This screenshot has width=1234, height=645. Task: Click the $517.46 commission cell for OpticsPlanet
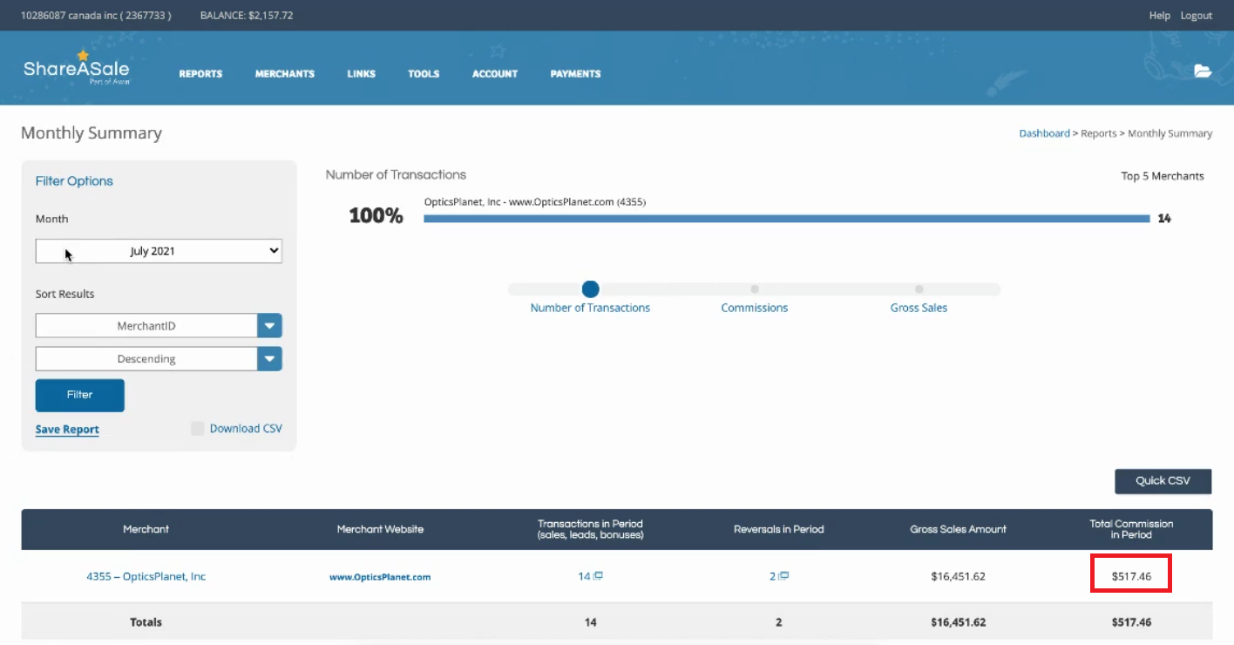point(1131,576)
